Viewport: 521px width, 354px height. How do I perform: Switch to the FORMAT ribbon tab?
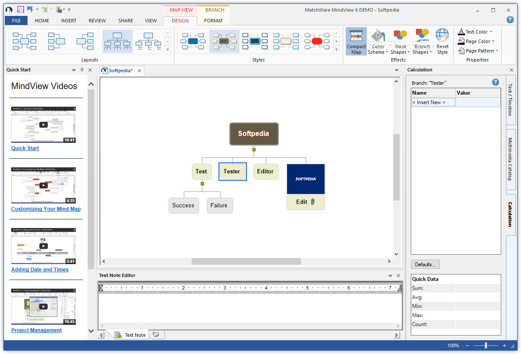(x=214, y=21)
